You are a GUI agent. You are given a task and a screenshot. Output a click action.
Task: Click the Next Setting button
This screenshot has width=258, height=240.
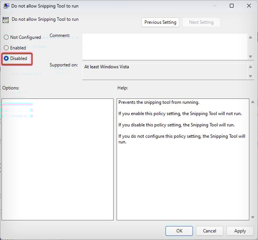[201, 22]
